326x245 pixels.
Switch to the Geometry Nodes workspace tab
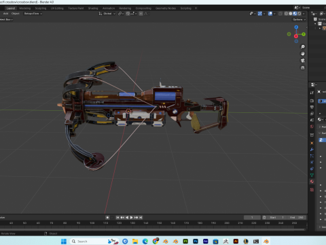coord(166,8)
